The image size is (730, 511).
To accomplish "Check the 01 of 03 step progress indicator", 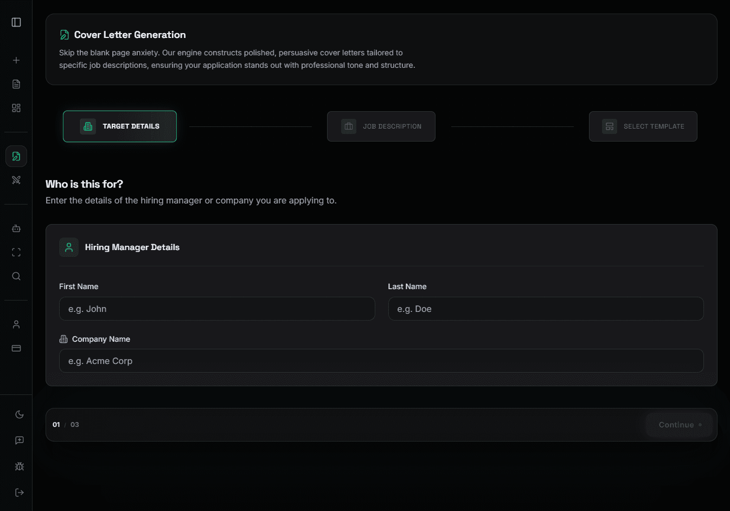I will [65, 425].
